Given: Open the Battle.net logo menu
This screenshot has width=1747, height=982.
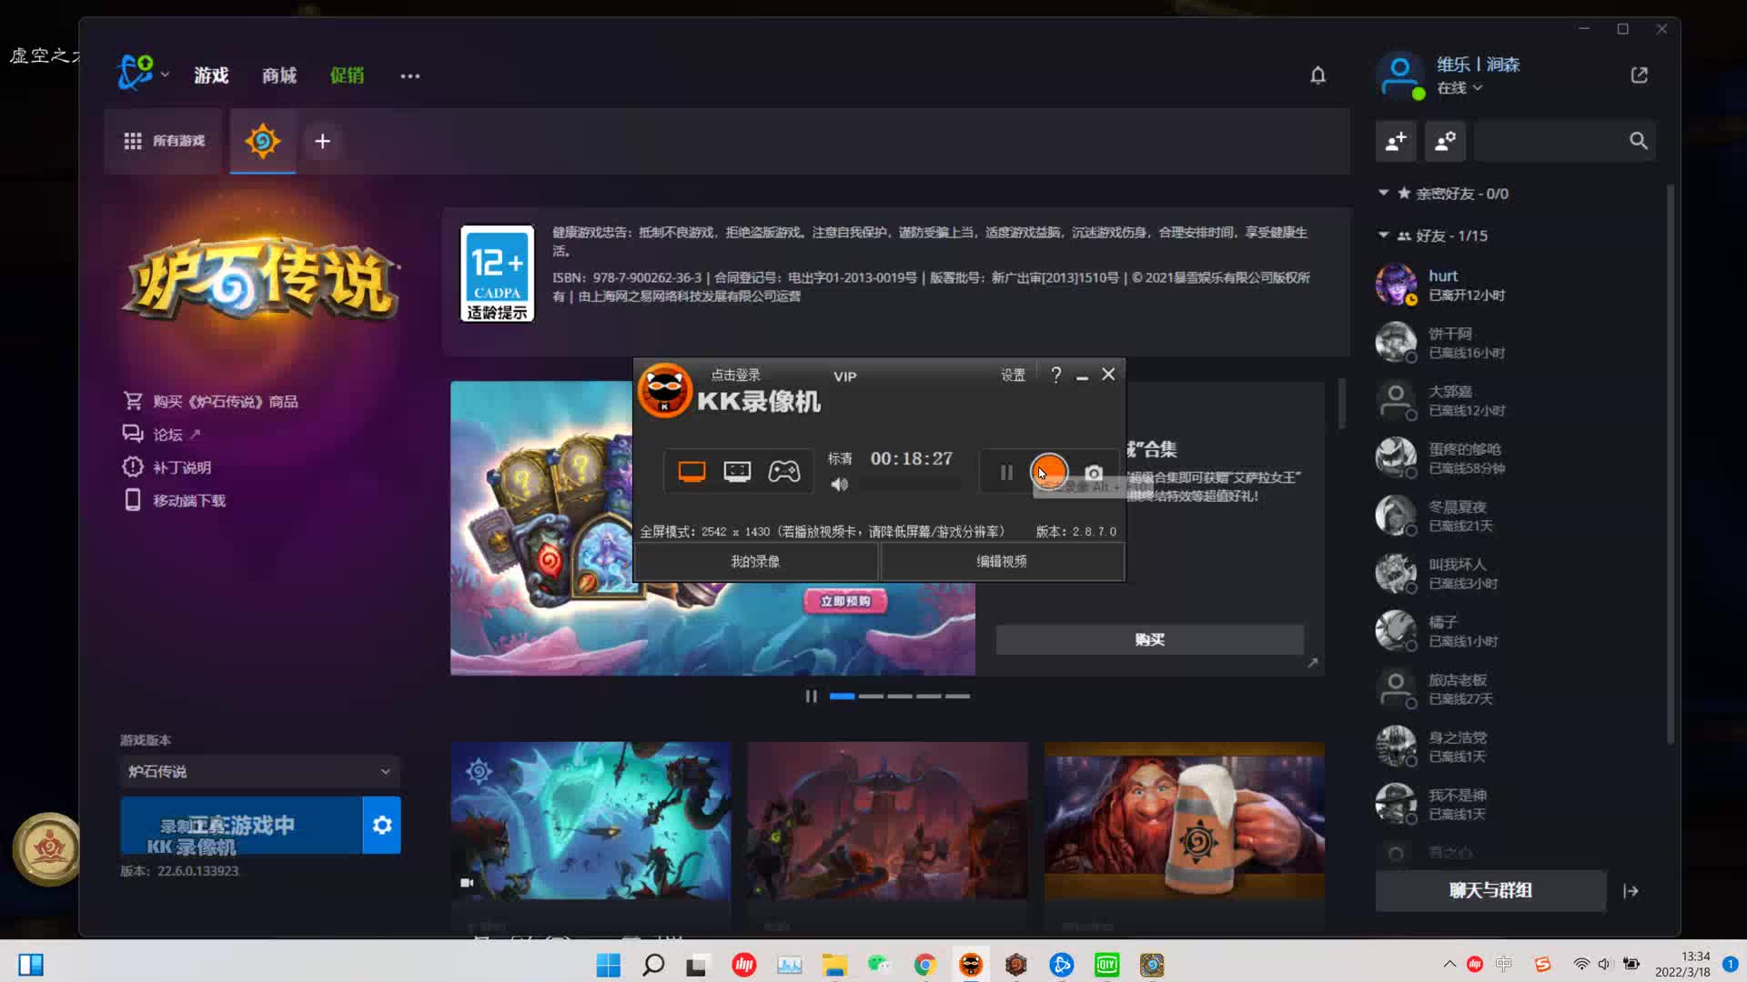Looking at the screenshot, I should [136, 73].
